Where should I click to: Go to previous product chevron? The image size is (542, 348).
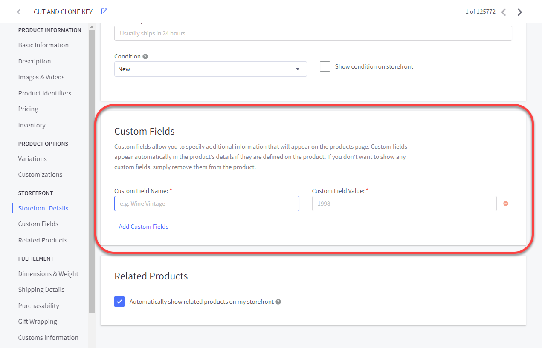click(504, 12)
